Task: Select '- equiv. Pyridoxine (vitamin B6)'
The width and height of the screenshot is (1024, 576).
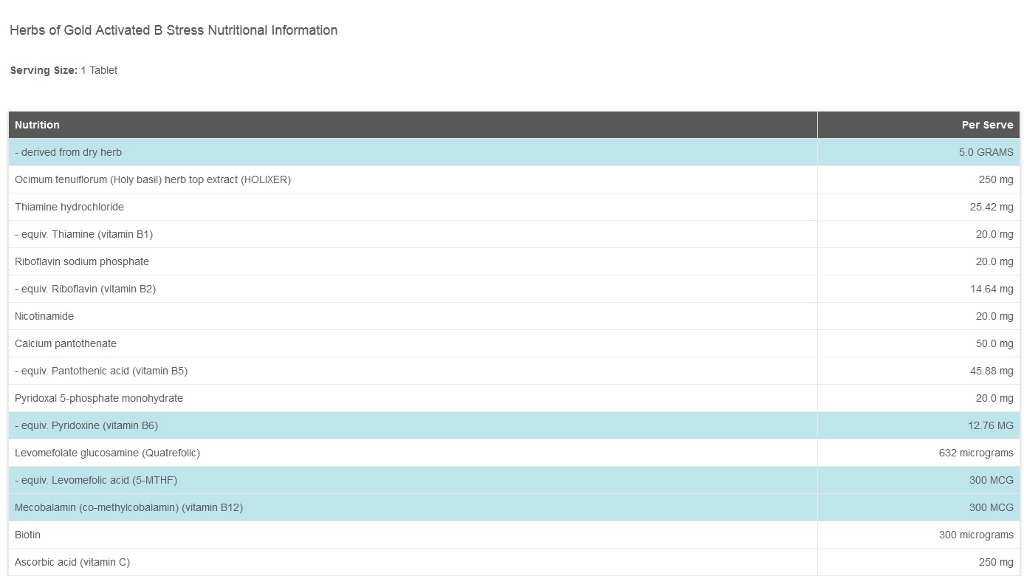Action: [86, 425]
